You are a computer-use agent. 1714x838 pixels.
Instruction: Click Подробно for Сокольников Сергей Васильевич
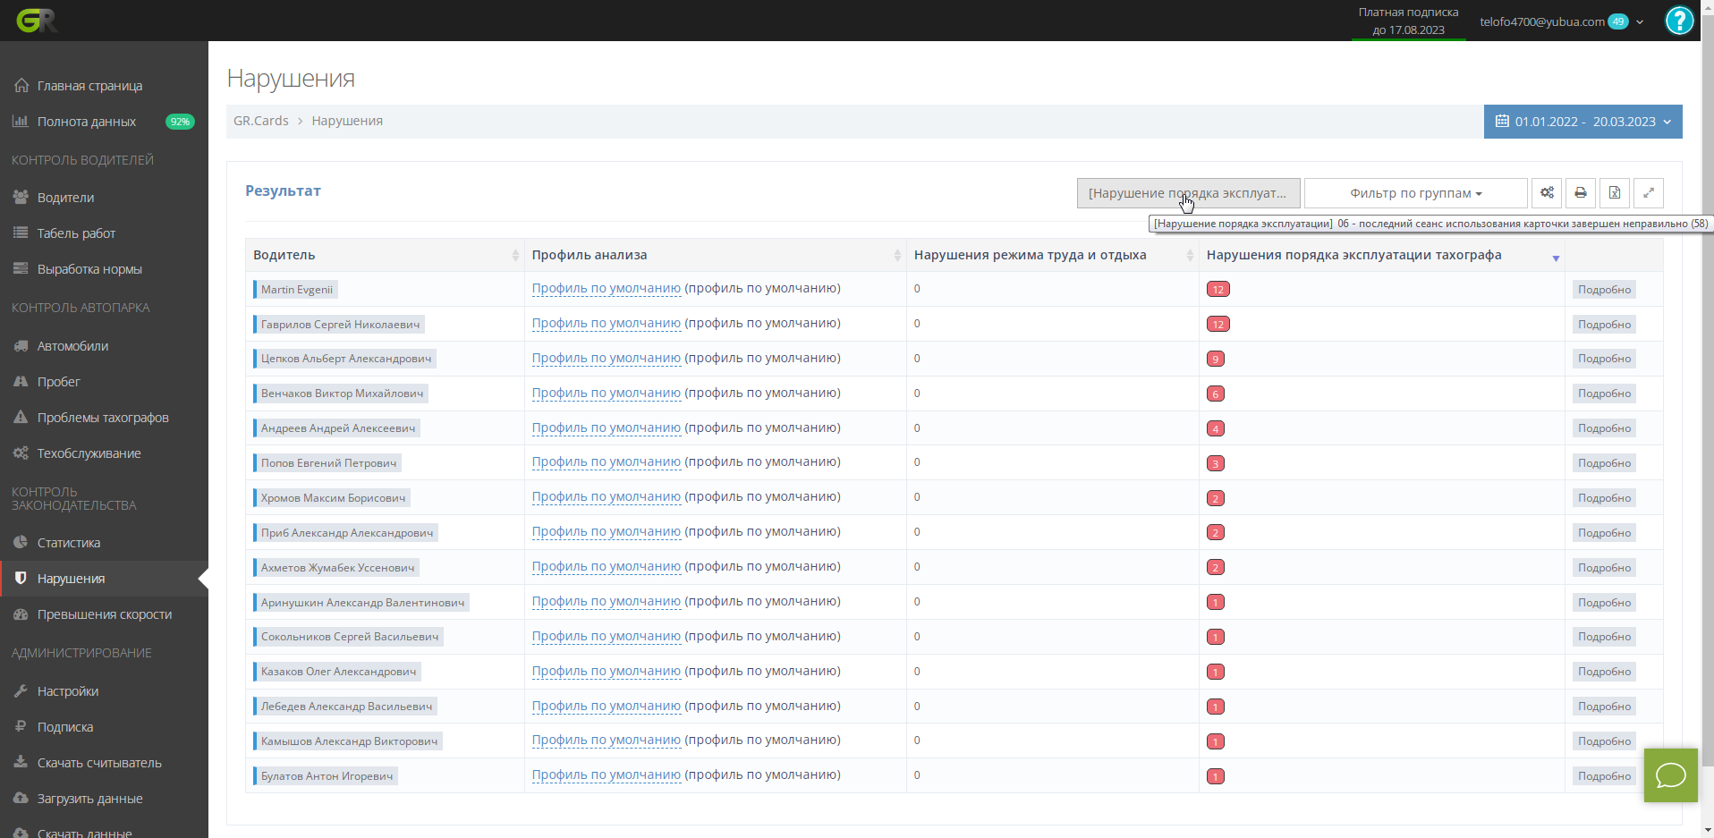coord(1604,637)
